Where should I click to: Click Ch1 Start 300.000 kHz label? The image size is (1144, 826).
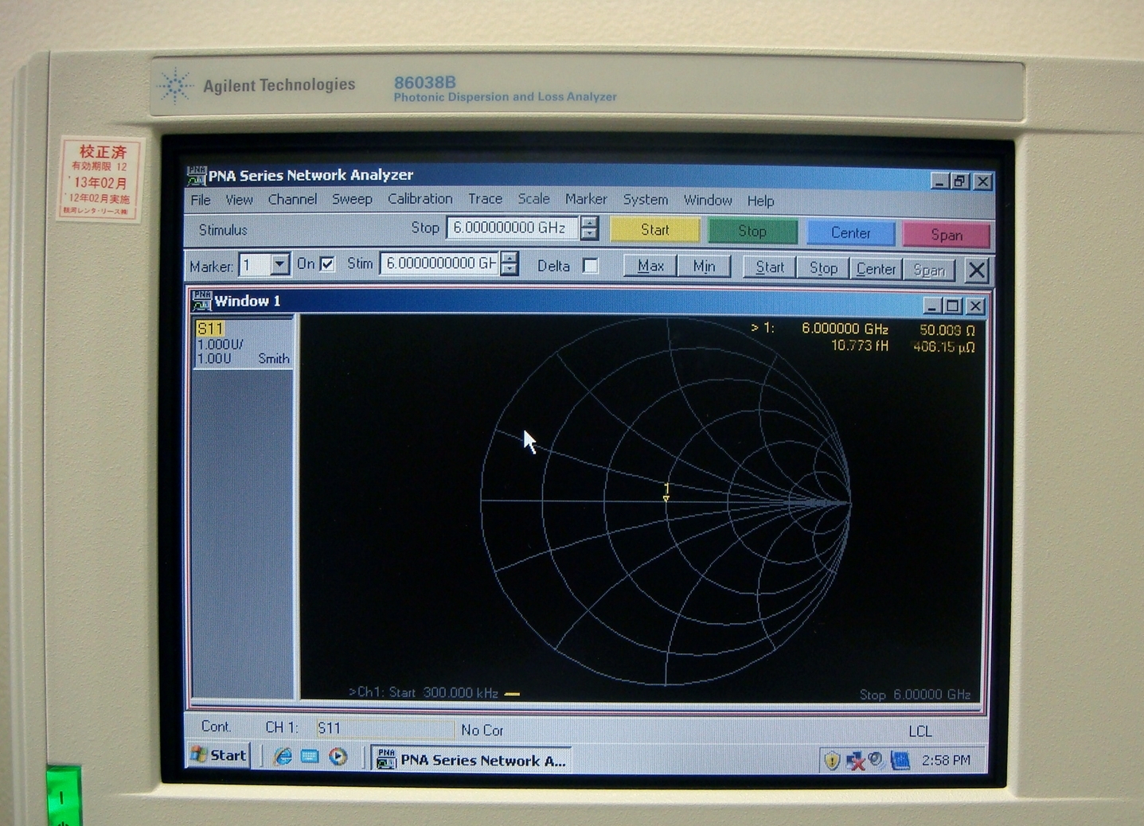424,692
